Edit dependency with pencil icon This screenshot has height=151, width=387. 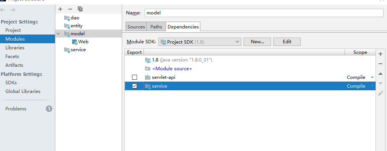381,93
